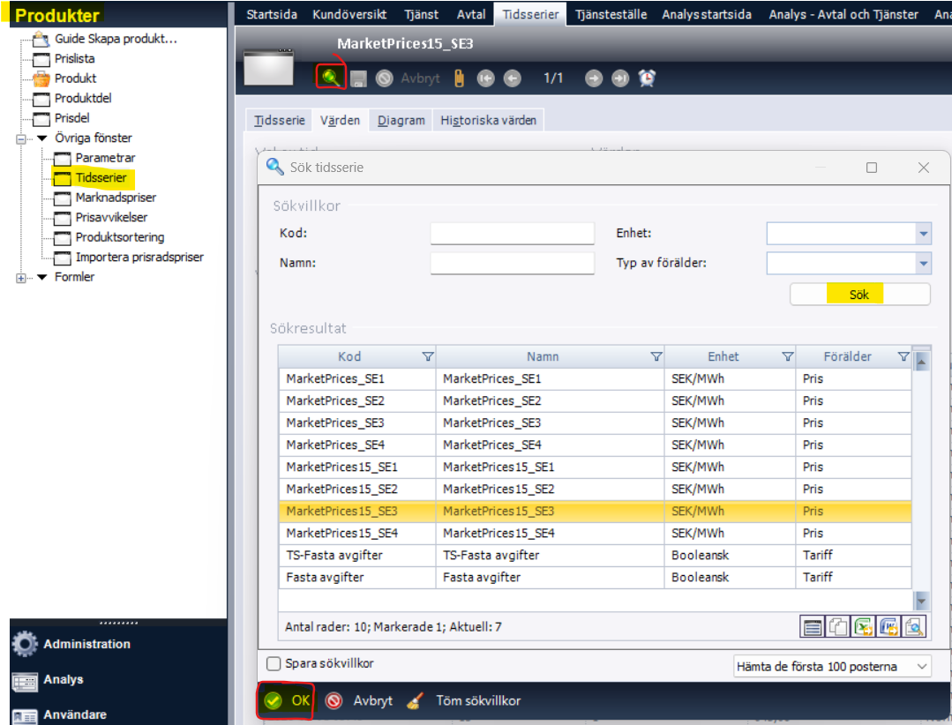Viewport: 952px width, 725px height.
Task: Open print preview icon below results
Action: (913, 627)
